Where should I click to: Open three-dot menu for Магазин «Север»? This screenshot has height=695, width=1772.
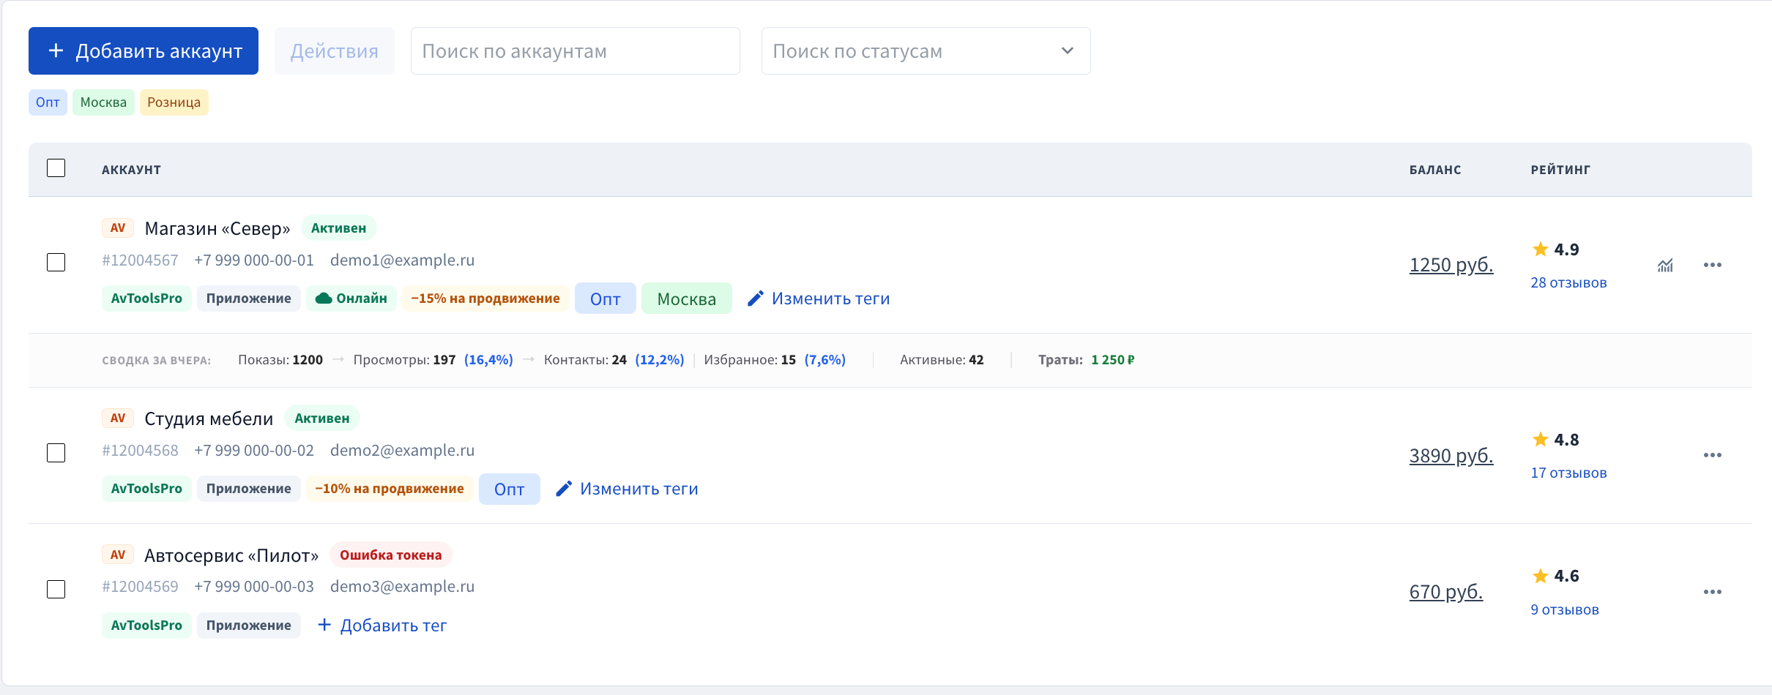point(1712,265)
